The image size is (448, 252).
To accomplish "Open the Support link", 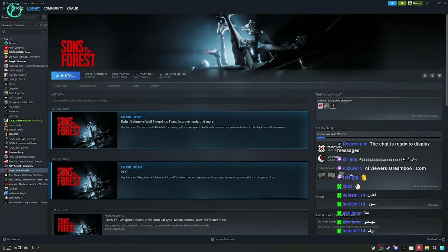I will (155, 86).
